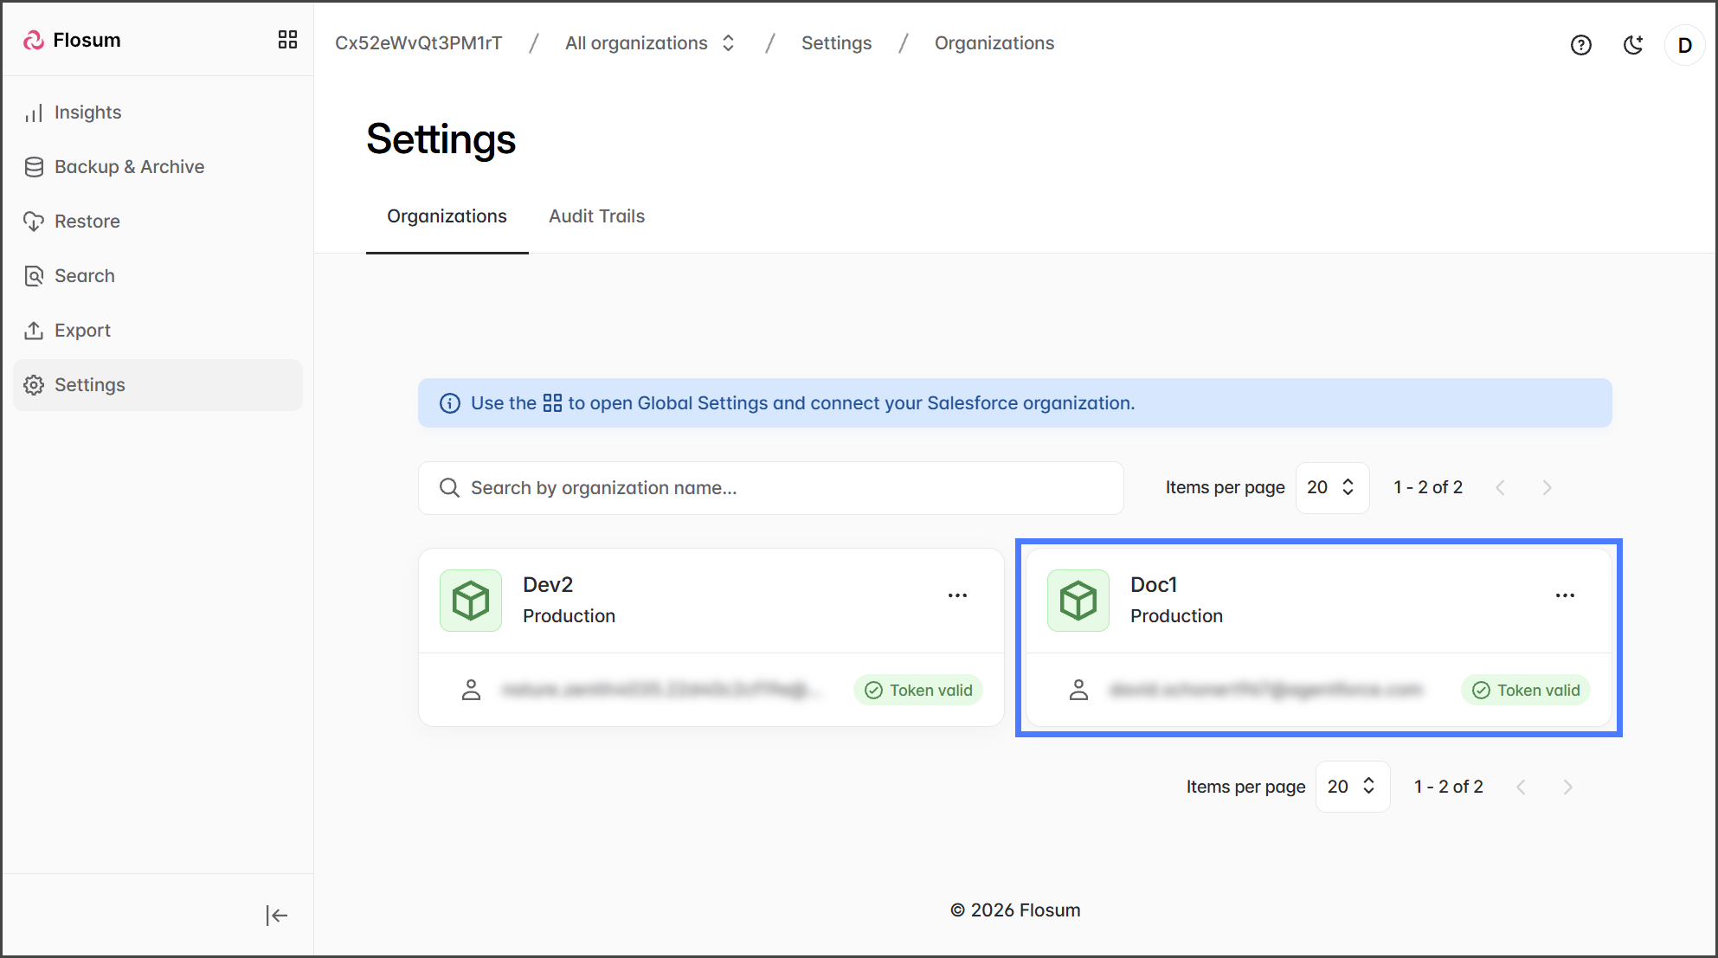Collapse the sidebar with arrow icon
This screenshot has width=1718, height=958.
coord(276,915)
